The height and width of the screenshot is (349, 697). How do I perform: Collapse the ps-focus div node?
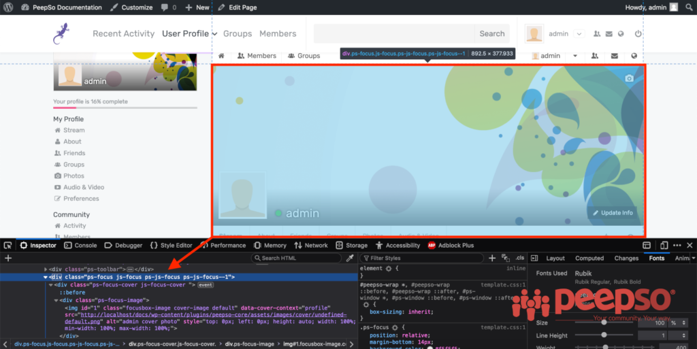[x=46, y=277]
